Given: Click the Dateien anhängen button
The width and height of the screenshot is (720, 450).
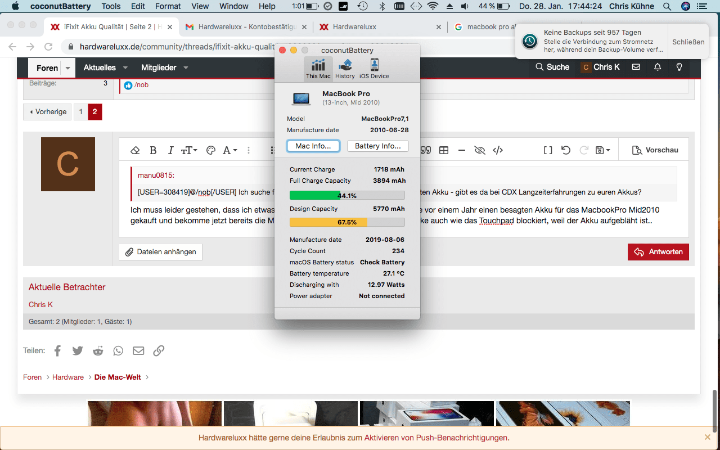Looking at the screenshot, I should coord(160,251).
